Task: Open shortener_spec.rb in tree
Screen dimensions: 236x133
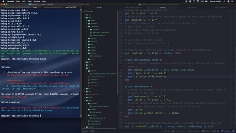Action: pos(99,118)
